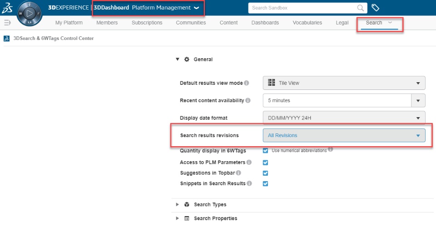Click info icon beside Suggestions in Topbar
This screenshot has width=436, height=227.
click(x=238, y=173)
